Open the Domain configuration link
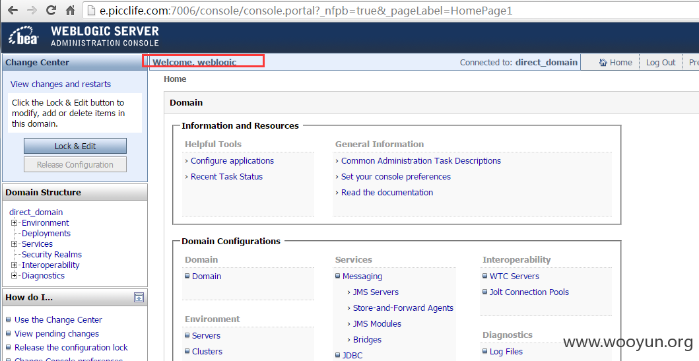The width and height of the screenshot is (699, 361). [207, 277]
